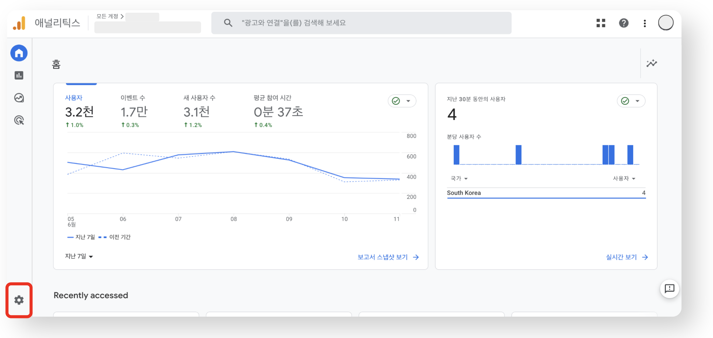Open the Admin gear settings icon
Image resolution: width=713 pixels, height=338 pixels.
click(x=19, y=300)
